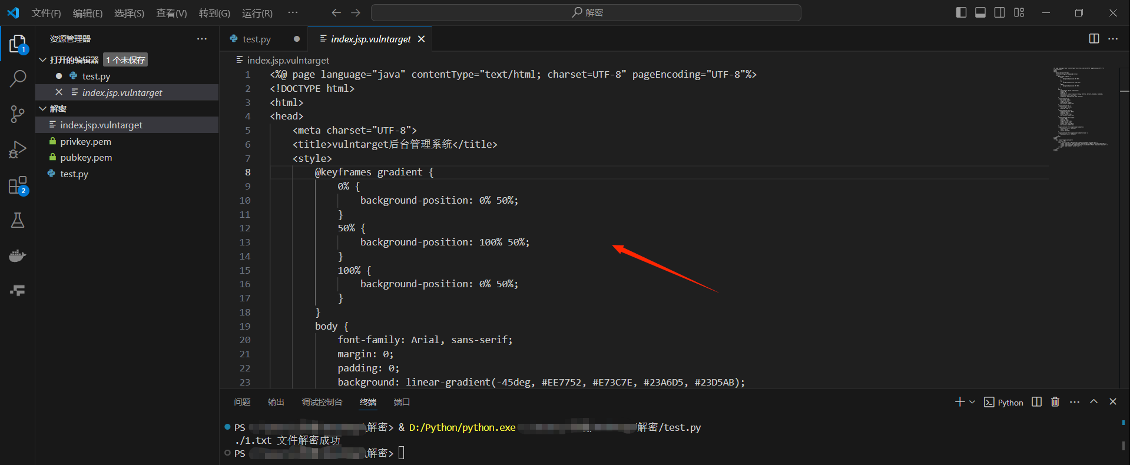
Task: Toggle the primary side bar visibility
Action: tap(961, 12)
